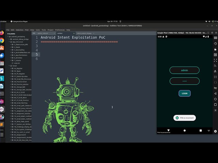Open LibreOffice Writer from the dock
218x163 pixels.
tap(2, 86)
